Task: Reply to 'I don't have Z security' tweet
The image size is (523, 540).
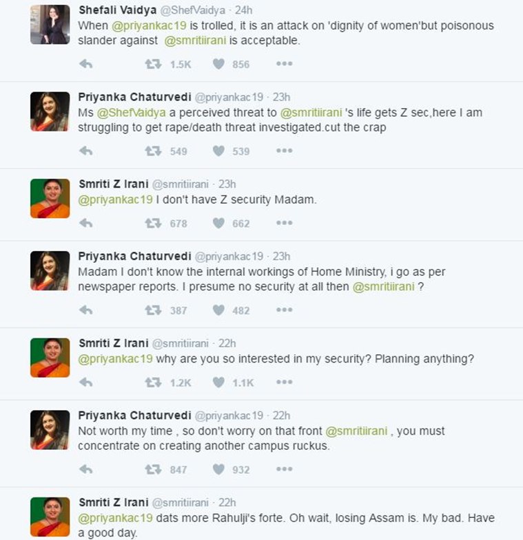Action: pos(86,223)
